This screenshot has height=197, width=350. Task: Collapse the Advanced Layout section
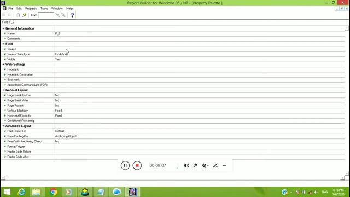coord(3,126)
